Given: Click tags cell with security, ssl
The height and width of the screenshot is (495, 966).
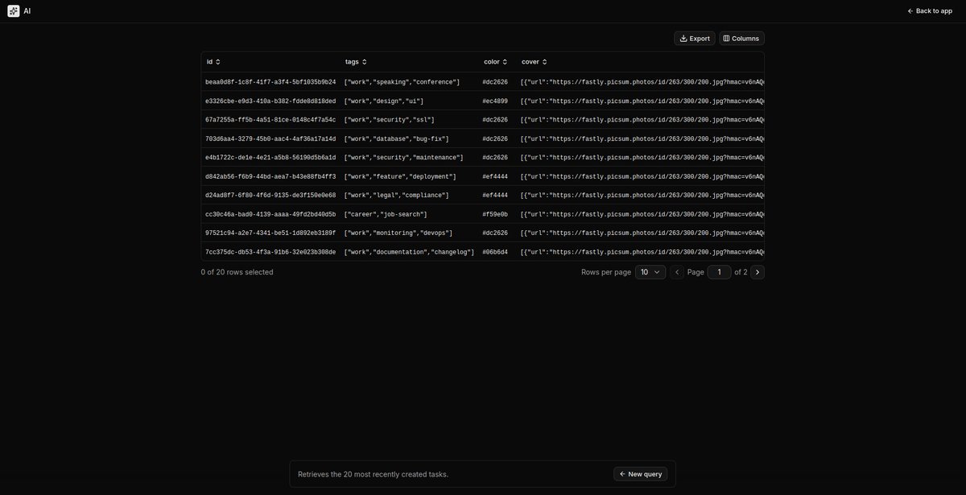Looking at the screenshot, I should (389, 120).
